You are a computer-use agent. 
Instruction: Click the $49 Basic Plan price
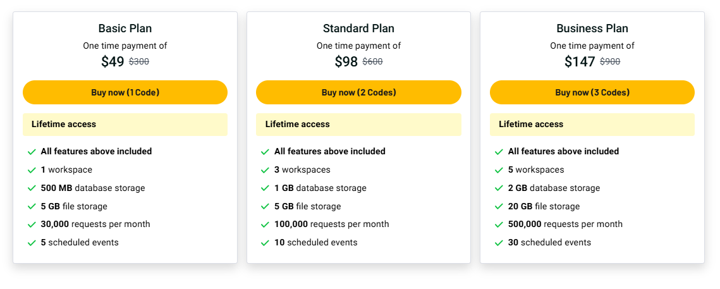[x=113, y=62]
